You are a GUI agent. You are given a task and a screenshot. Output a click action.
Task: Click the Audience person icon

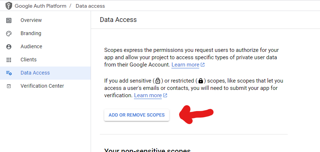pos(9,47)
